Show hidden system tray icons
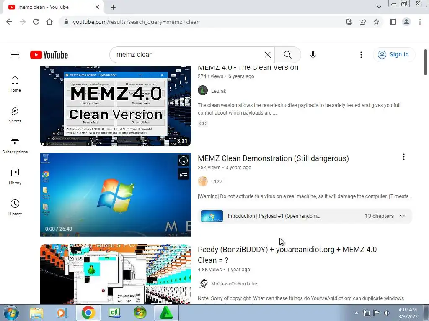The height and width of the screenshot is (321, 429). 356,313
